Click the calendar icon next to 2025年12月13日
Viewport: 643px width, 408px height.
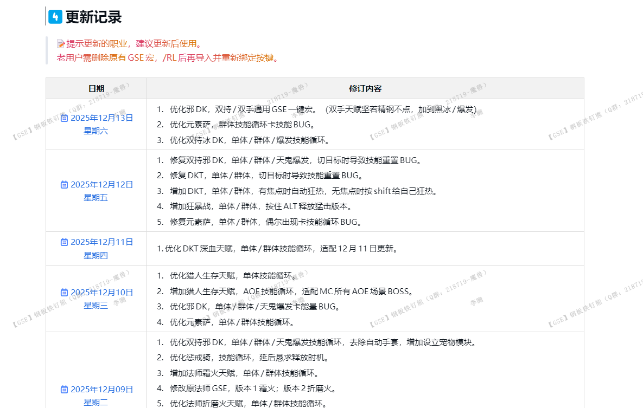click(64, 118)
